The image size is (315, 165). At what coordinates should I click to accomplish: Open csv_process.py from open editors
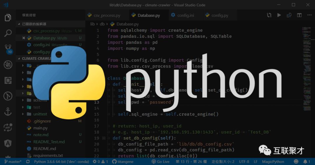click(x=50, y=31)
